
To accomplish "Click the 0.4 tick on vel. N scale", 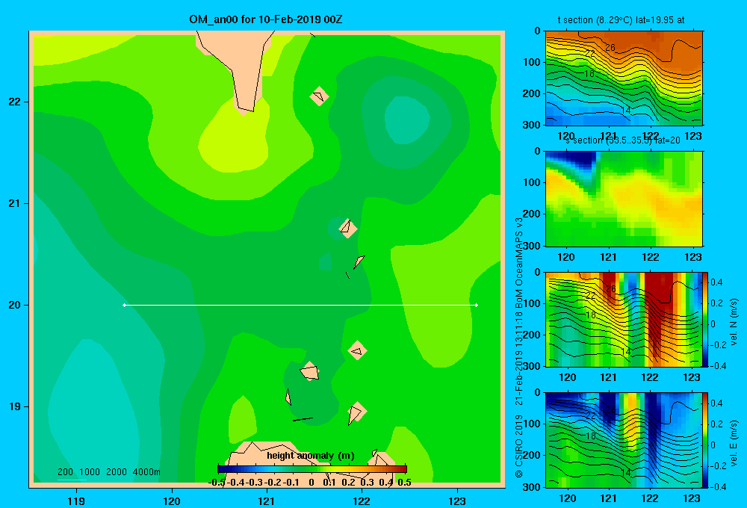I will 716,282.
